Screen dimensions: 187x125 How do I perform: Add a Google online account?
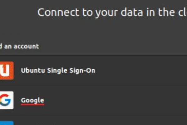(x=93, y=100)
